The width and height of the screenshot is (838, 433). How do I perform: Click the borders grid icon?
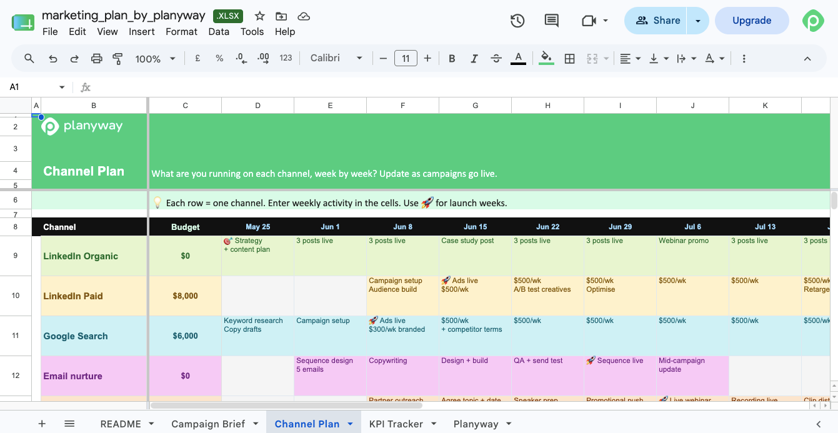(x=569, y=58)
